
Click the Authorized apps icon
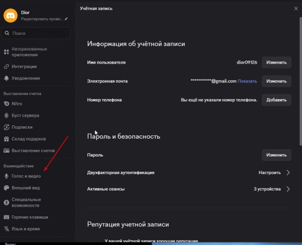6,52
